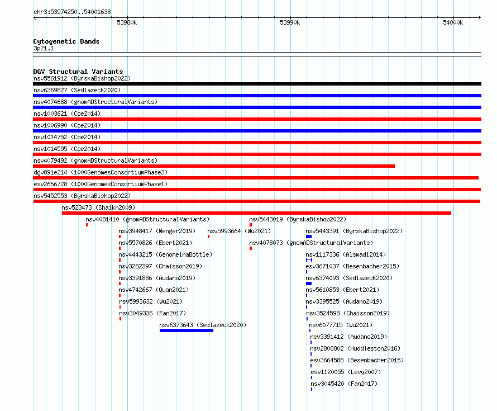Click nsv3524598 (Chaisson2019) label
The width and height of the screenshot is (497, 411).
[348, 313]
